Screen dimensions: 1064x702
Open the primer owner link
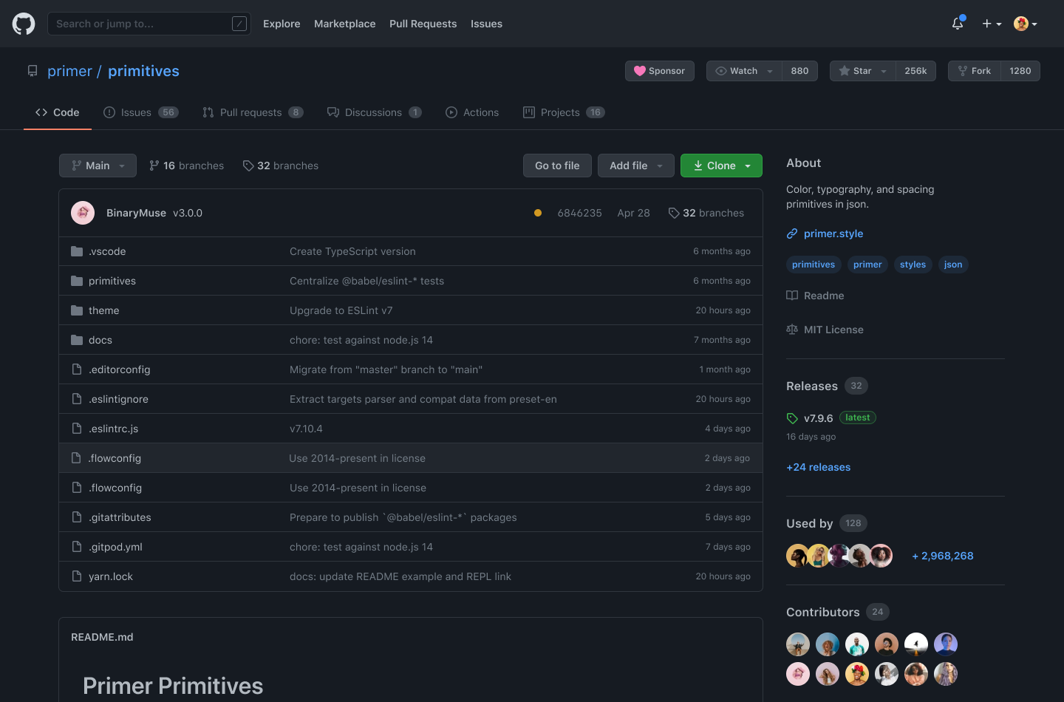69,71
